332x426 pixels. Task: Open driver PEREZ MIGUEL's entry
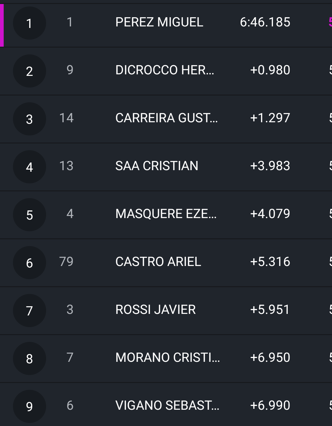159,22
